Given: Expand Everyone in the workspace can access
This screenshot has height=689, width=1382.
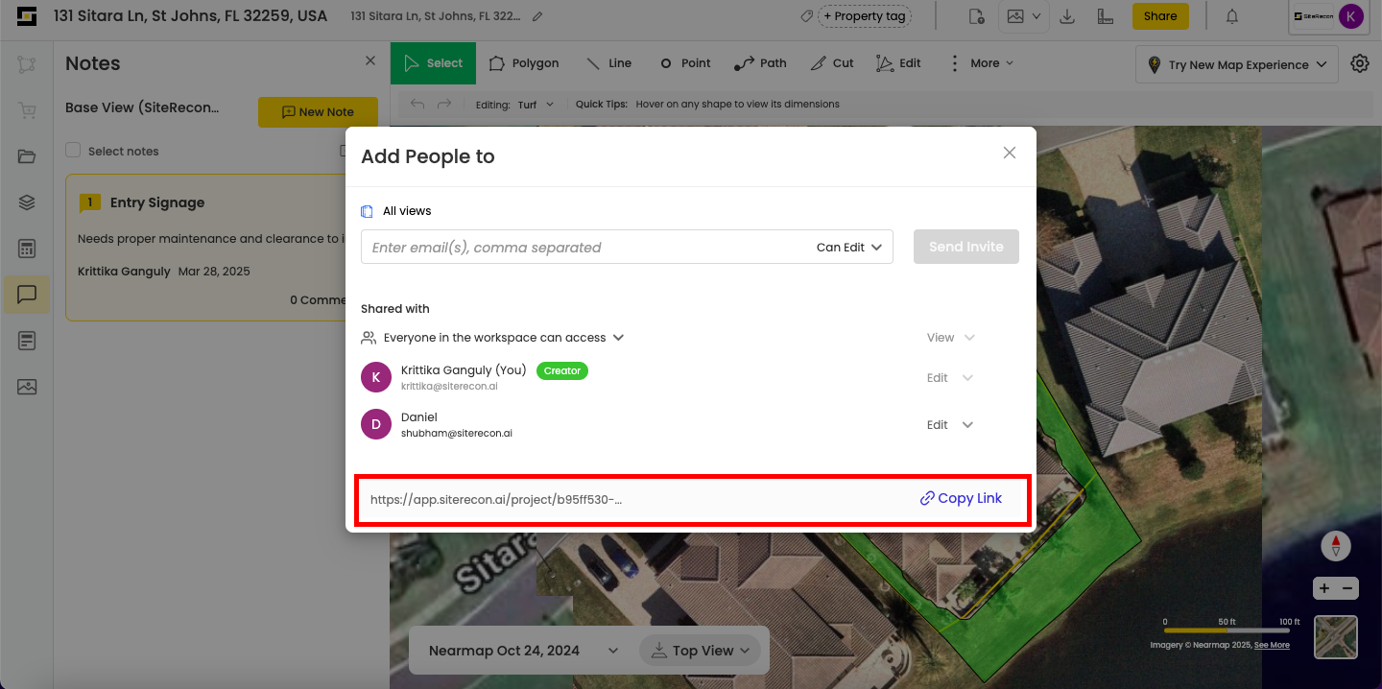Looking at the screenshot, I should pyautogui.click(x=619, y=338).
